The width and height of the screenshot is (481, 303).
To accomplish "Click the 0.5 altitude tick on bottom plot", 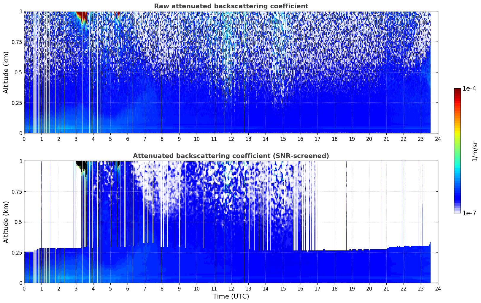I will click(18, 222).
